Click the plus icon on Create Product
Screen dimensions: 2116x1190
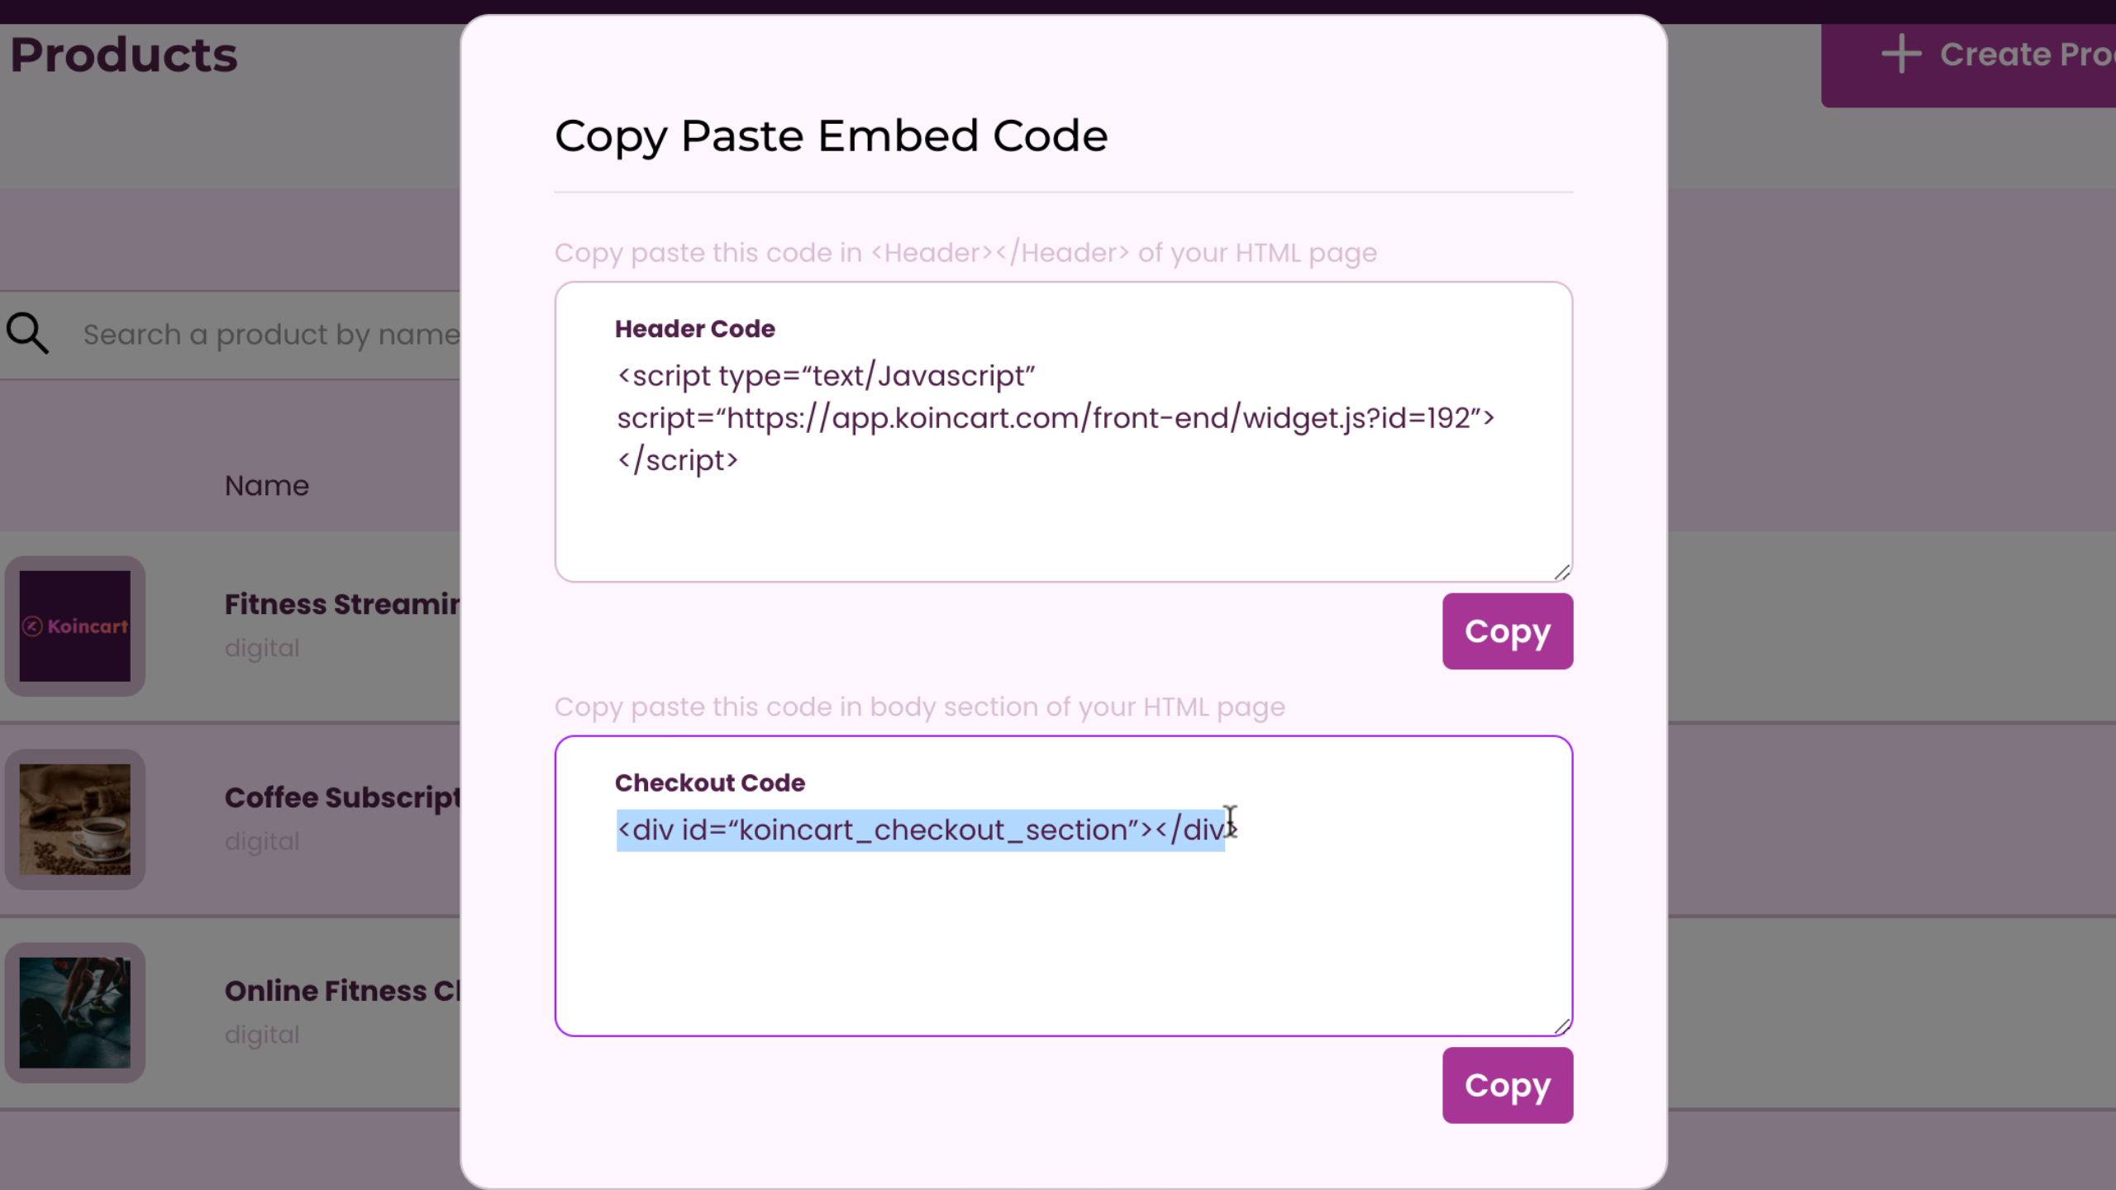tap(1901, 54)
